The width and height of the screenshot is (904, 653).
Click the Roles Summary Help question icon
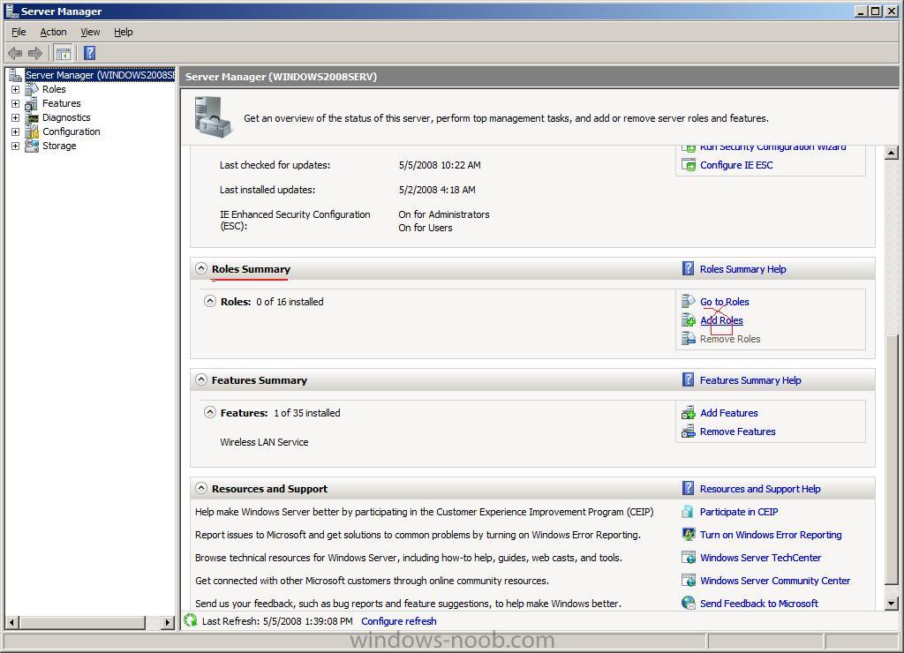coord(688,268)
